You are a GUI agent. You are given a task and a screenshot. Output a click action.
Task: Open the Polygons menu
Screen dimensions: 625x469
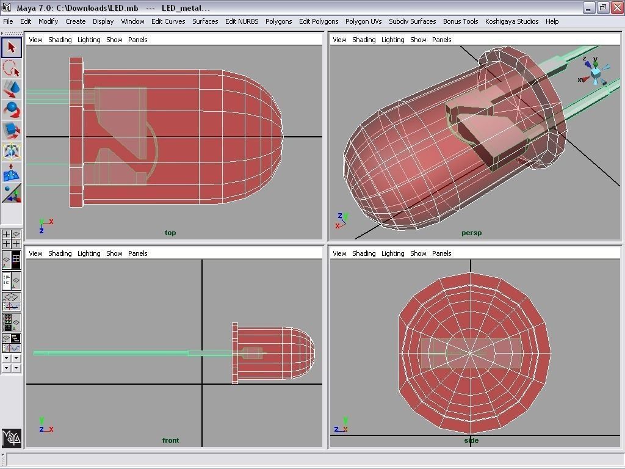pos(278,21)
